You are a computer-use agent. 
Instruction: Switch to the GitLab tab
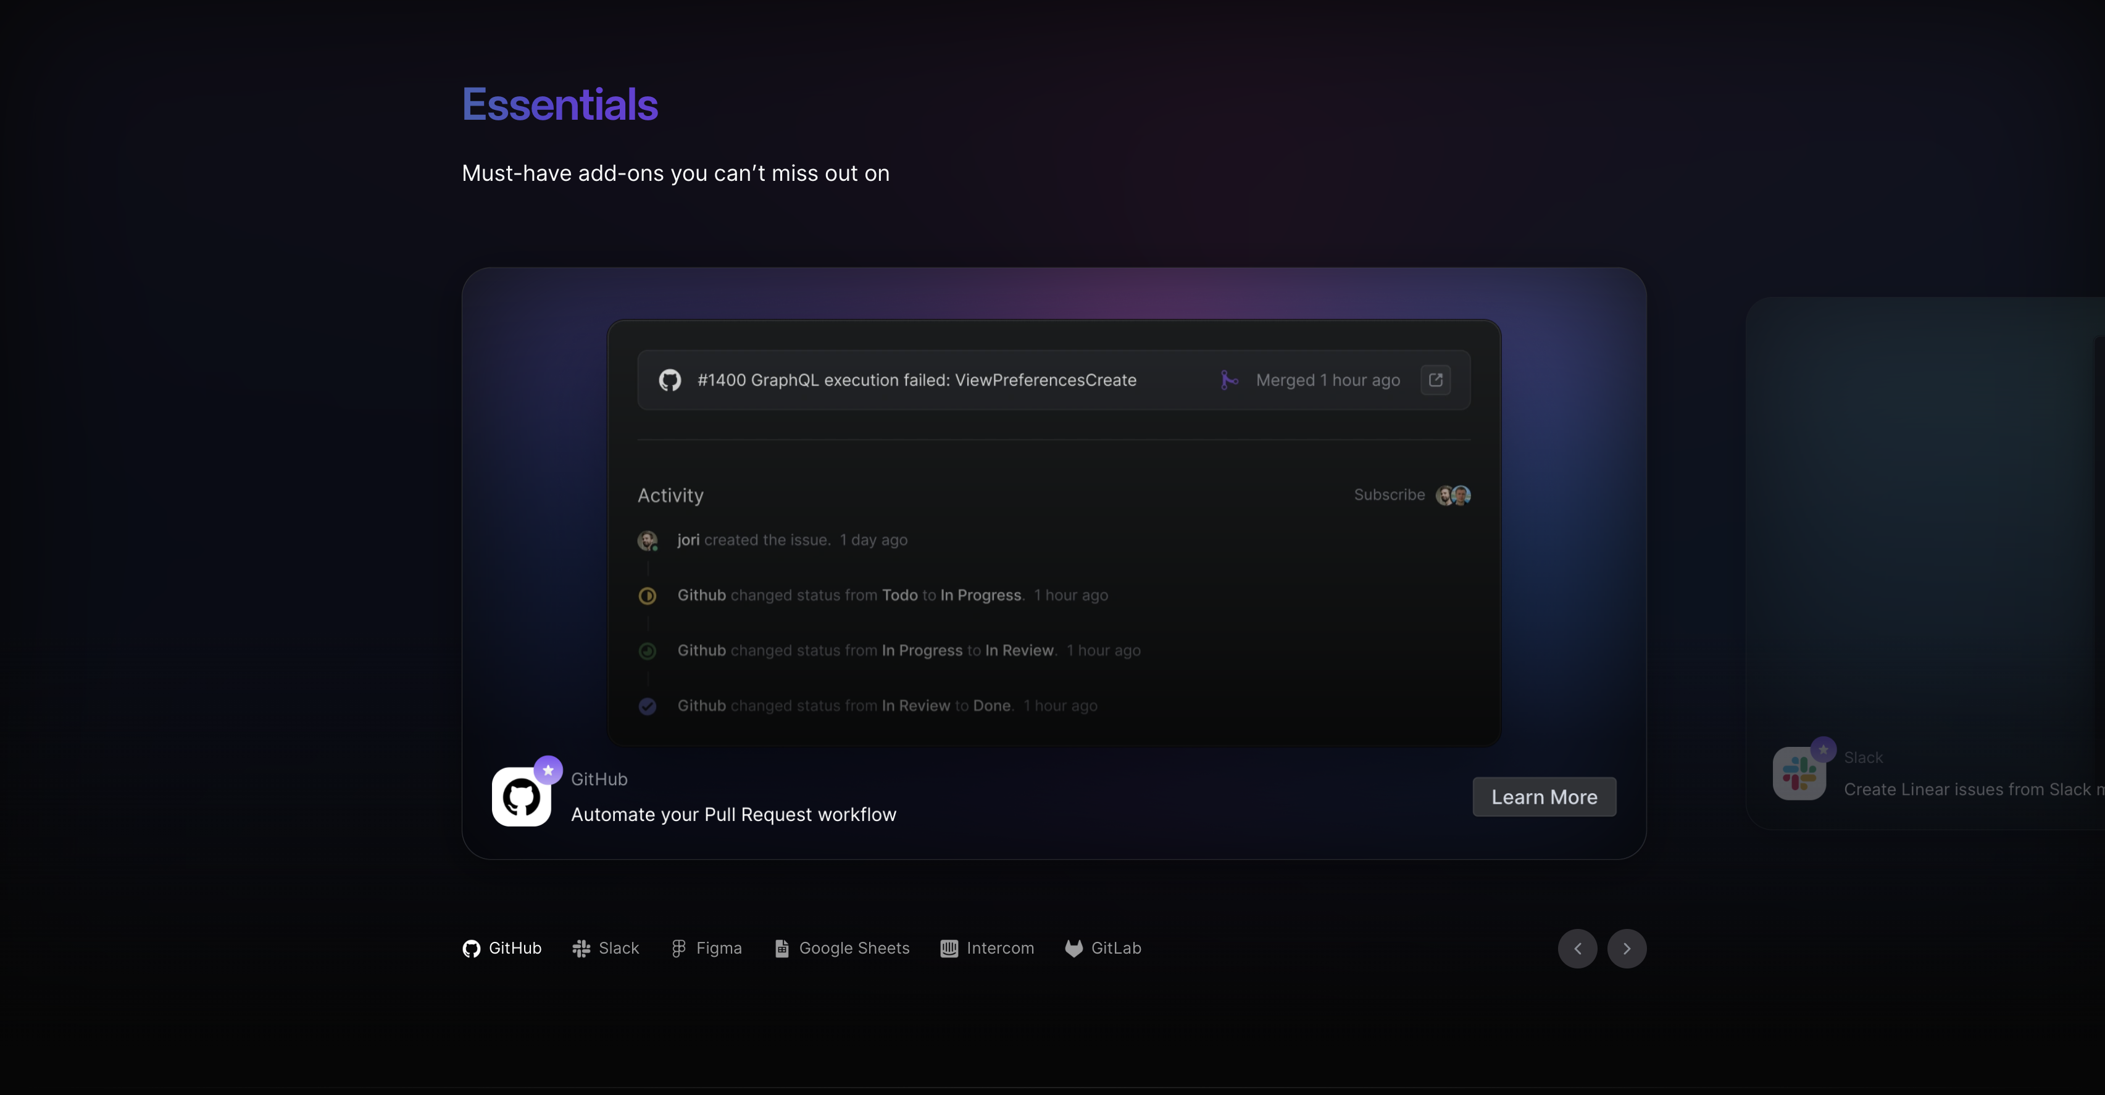click(x=1103, y=948)
